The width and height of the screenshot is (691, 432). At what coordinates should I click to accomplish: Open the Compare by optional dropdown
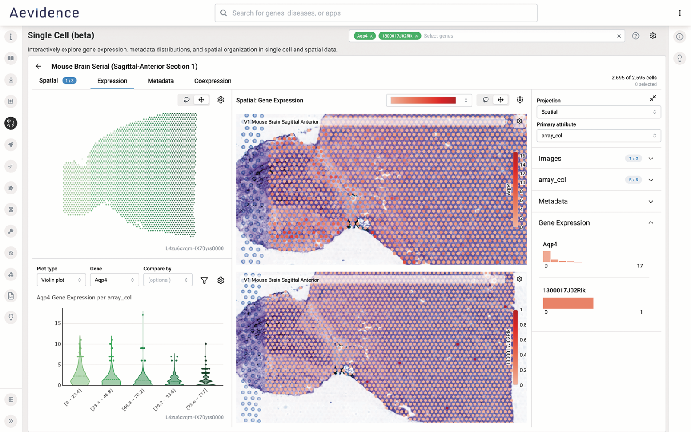click(168, 280)
